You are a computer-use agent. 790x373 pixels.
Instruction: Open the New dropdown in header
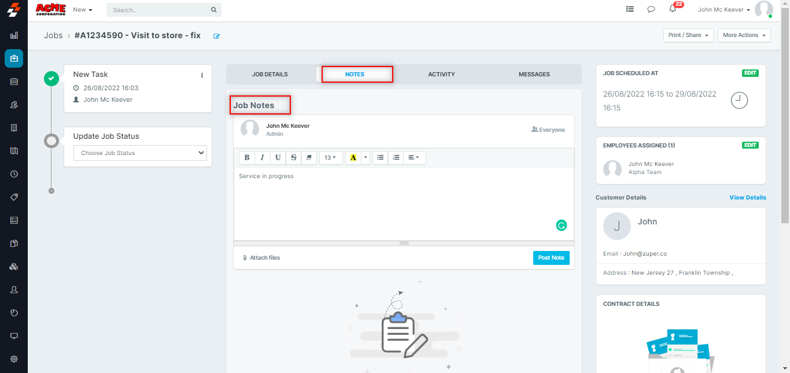[x=83, y=10]
